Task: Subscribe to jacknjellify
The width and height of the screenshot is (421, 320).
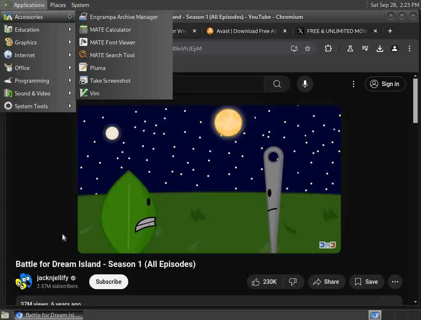Action: [109, 282]
